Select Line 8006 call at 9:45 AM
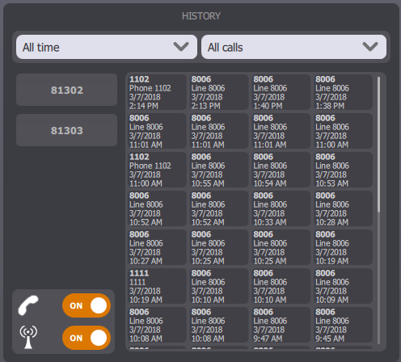This screenshot has width=401, height=362. [x=343, y=325]
